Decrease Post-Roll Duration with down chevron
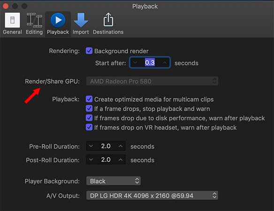The height and width of the screenshot is (211, 274). click(91, 159)
